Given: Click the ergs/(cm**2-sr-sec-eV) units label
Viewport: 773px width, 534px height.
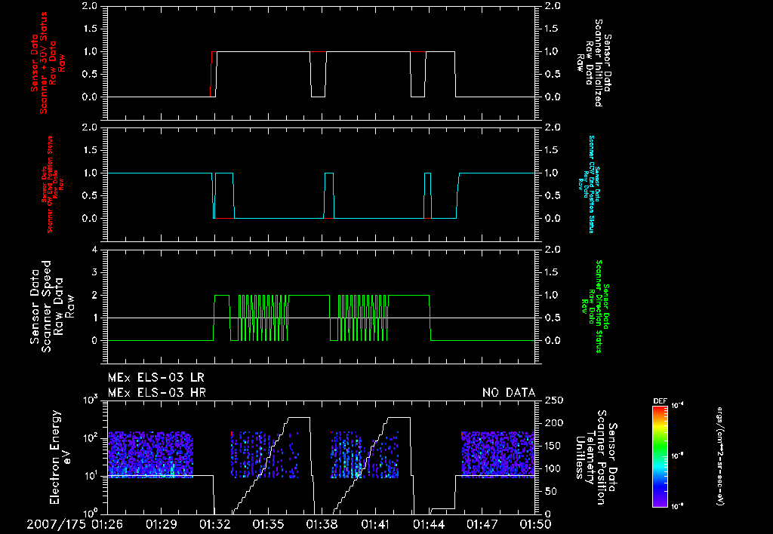Looking at the screenshot, I should 719,456.
